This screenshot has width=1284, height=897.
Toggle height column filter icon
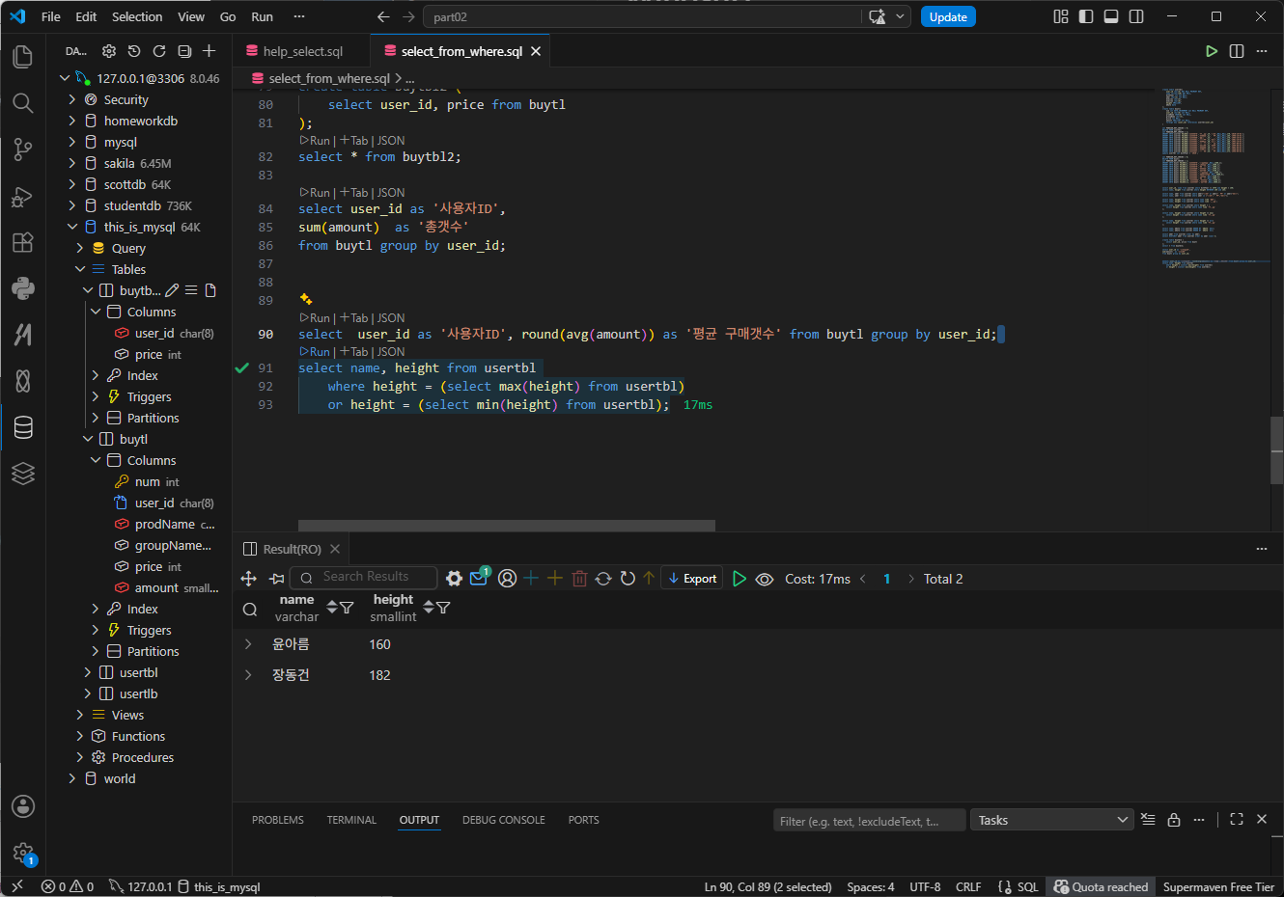click(x=443, y=608)
